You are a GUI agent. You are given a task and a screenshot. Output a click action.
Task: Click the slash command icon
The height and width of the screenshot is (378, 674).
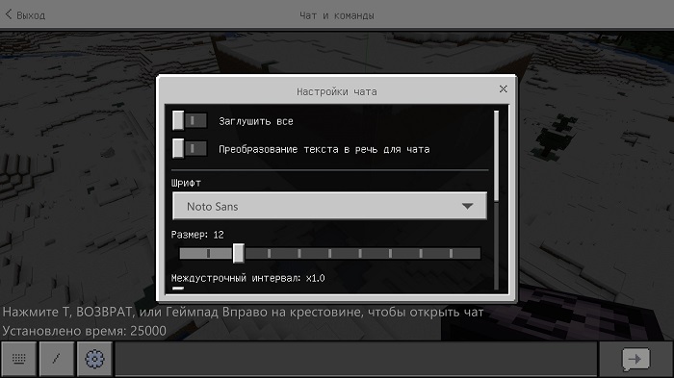[56, 359]
